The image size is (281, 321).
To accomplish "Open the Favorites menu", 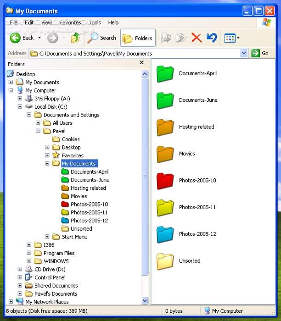I will (70, 22).
